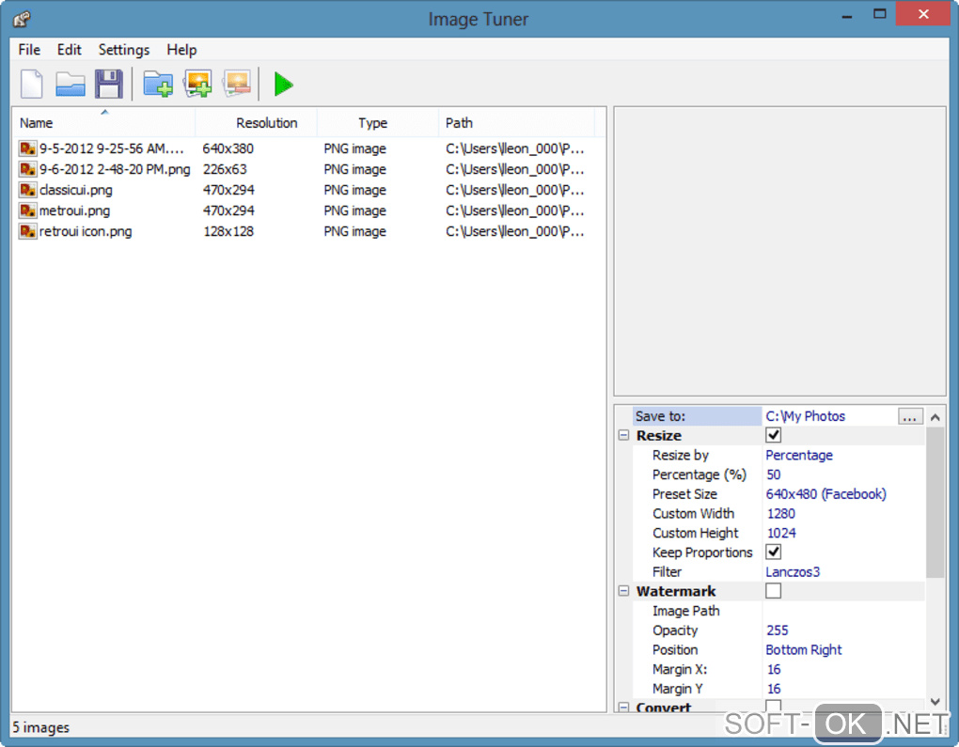Screen dimensions: 959x747
Task: Click the Add folder toolbar icon
Action: [x=158, y=85]
